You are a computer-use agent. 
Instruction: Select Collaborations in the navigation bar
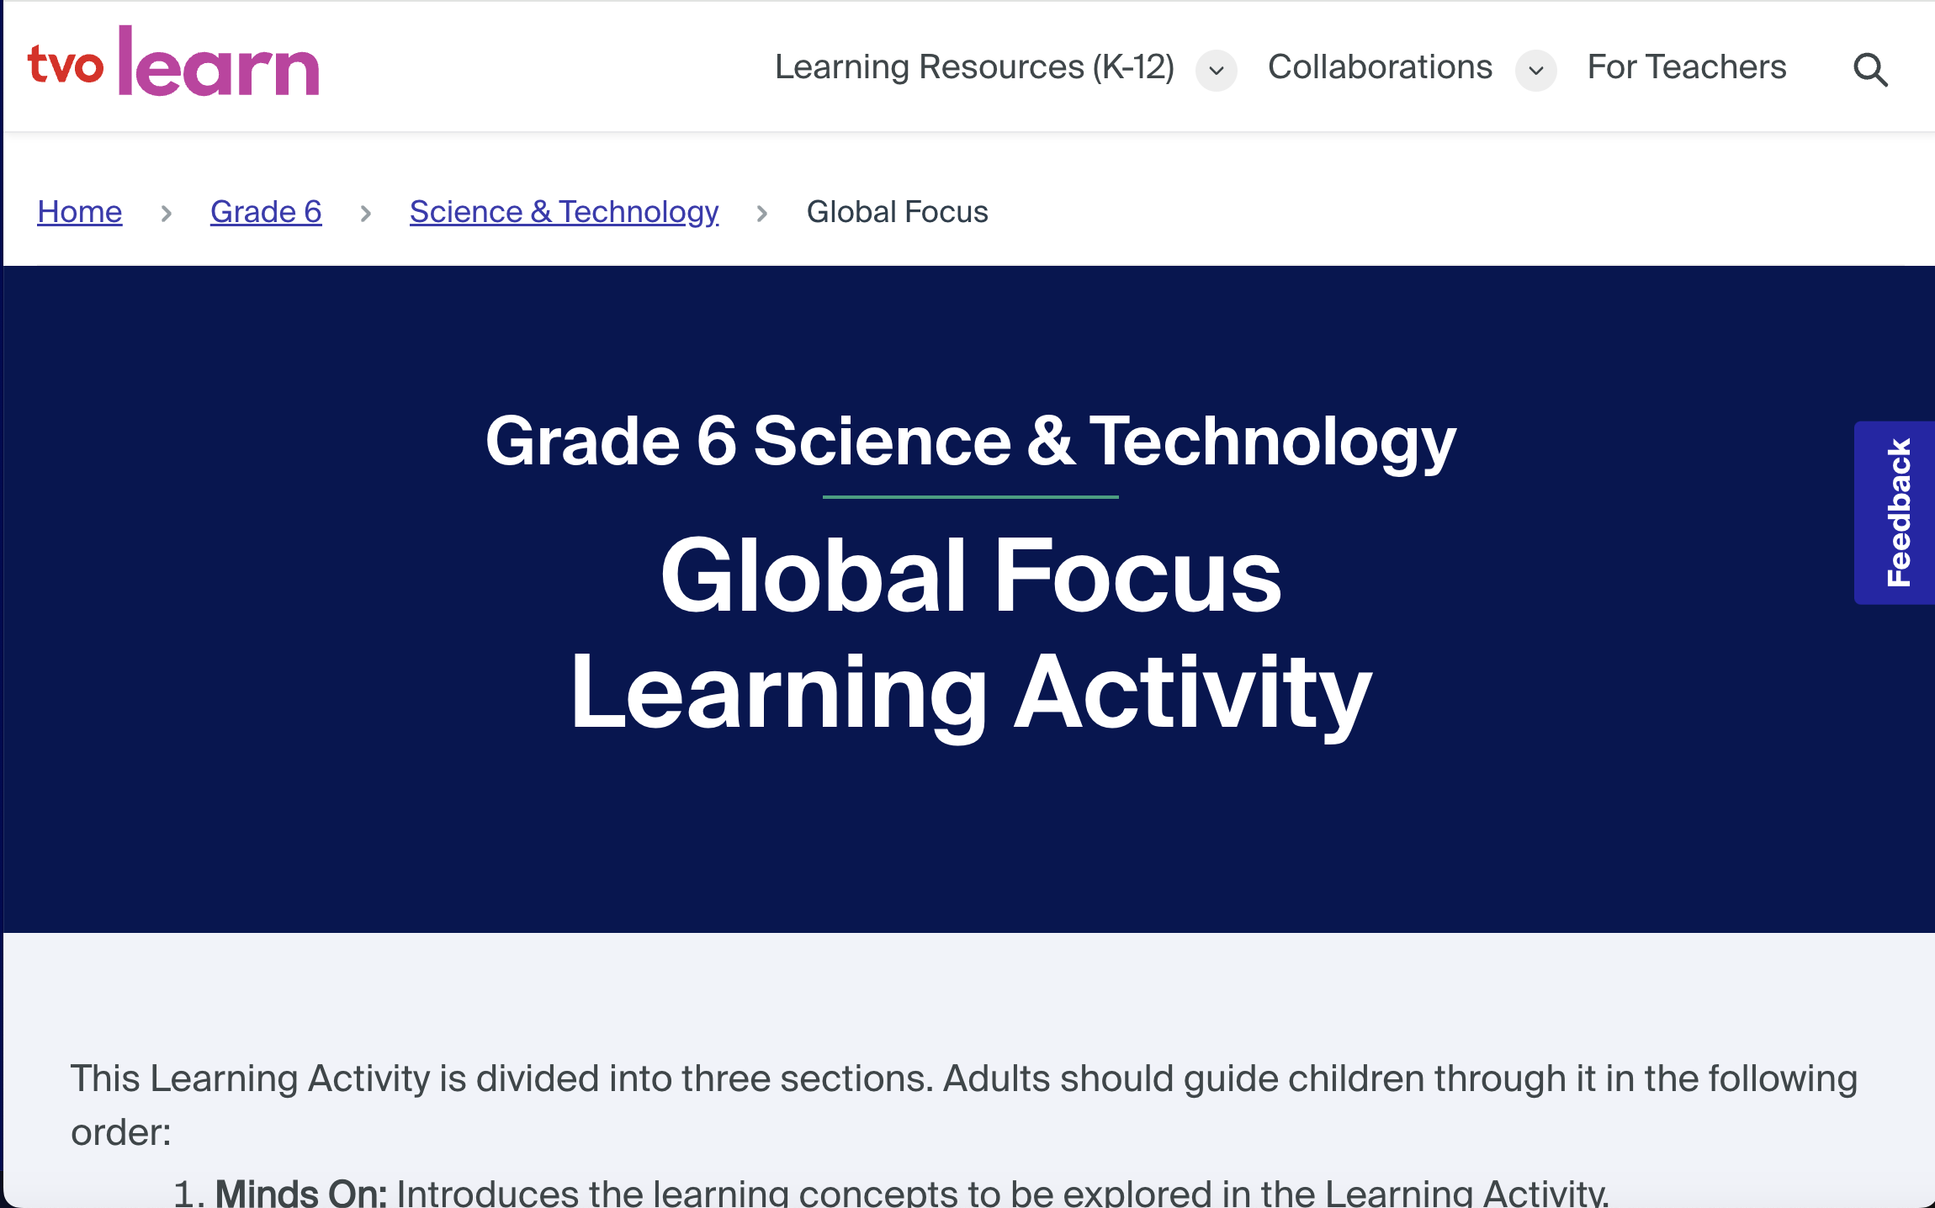pyautogui.click(x=1379, y=67)
